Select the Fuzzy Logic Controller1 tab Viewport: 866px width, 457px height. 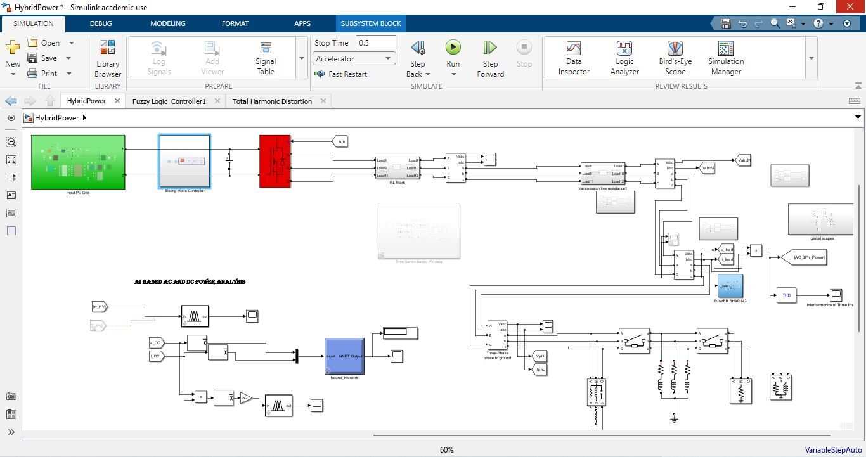[169, 101]
